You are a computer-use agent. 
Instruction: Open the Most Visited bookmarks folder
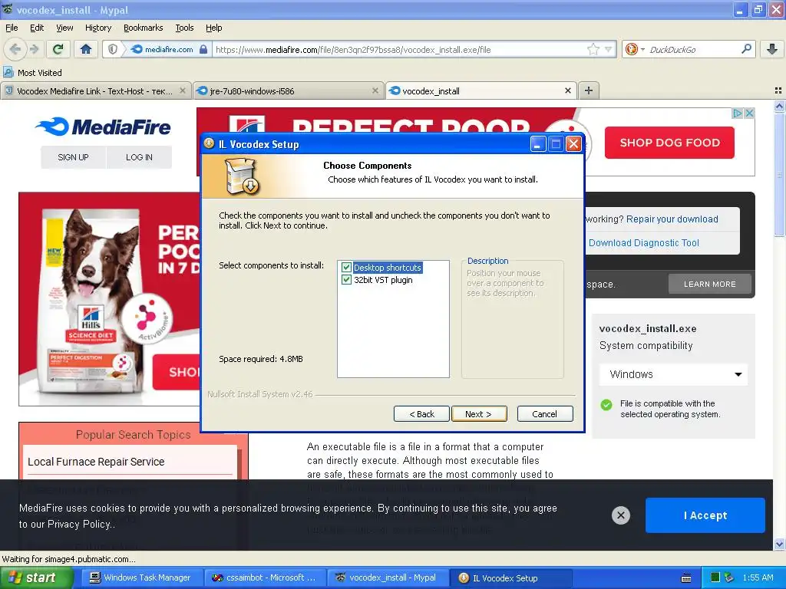click(x=33, y=73)
